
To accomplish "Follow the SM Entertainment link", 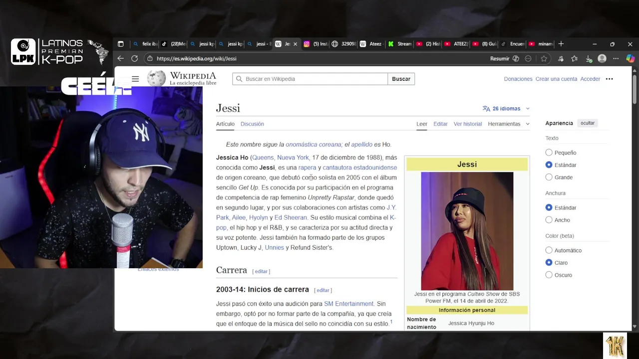I will pyautogui.click(x=348, y=304).
